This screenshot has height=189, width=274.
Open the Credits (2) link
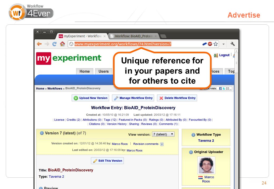(74, 120)
